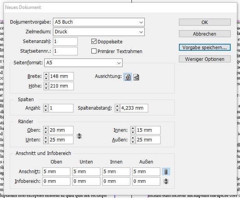
Task: Click the Anschnitt Oben field
Action: (56, 172)
